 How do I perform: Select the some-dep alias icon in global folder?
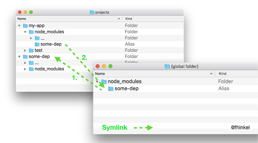(x=111, y=89)
